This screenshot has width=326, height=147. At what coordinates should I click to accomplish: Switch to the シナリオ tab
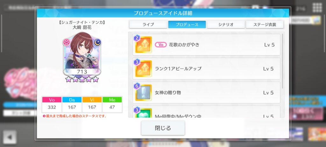(x=226, y=24)
